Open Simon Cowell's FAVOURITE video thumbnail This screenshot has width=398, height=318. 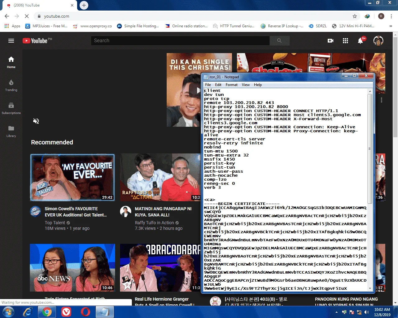[x=72, y=177]
